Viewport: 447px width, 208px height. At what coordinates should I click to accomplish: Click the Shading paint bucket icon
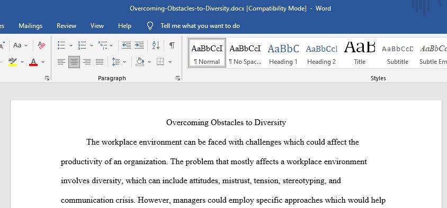pyautogui.click(x=140, y=62)
